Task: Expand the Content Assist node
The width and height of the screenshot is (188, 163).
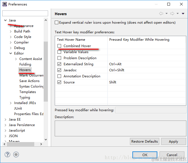Action: pos(16,59)
